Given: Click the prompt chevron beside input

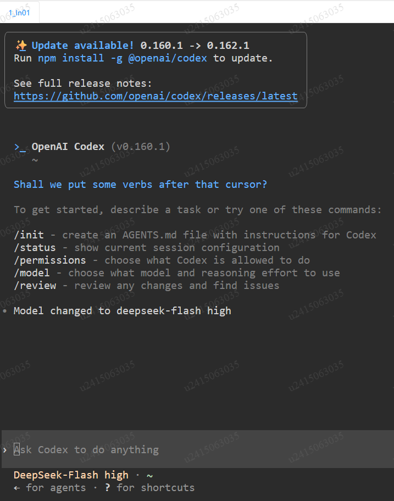Looking at the screenshot, I should tap(5, 450).
